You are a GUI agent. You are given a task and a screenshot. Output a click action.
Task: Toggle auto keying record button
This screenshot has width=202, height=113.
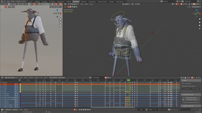74,110
